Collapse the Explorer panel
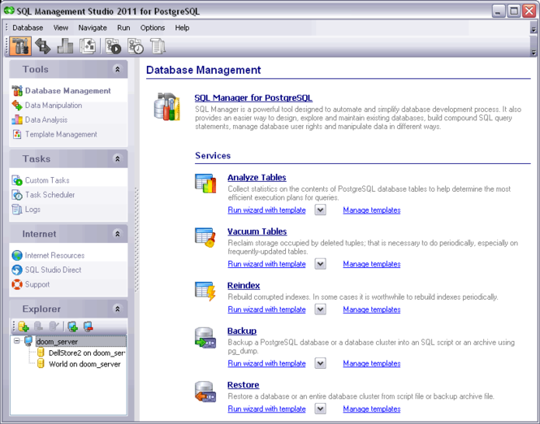Screen dimensions: 540x424 pos(118,309)
